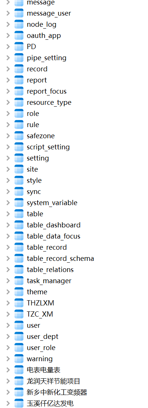Select the table_dashboard item
Image resolution: width=148 pixels, height=408 pixels.
click(54, 225)
